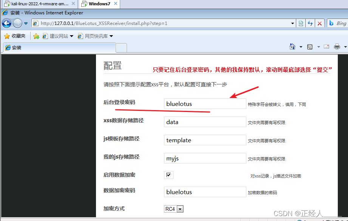This screenshot has height=221, width=348.
Task: Click the Bing search box
Action: click(337, 23)
